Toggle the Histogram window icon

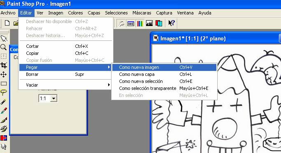coord(149,23)
